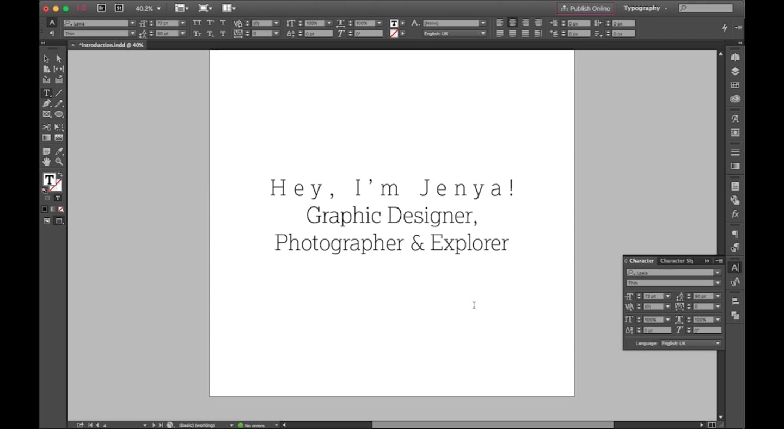The image size is (784, 429).
Task: Switch to the Character Styles tab
Action: (677, 261)
